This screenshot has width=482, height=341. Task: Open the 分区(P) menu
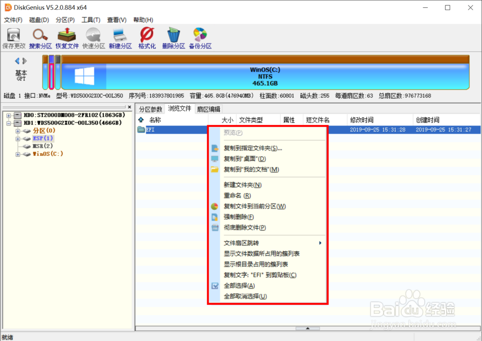[65, 20]
